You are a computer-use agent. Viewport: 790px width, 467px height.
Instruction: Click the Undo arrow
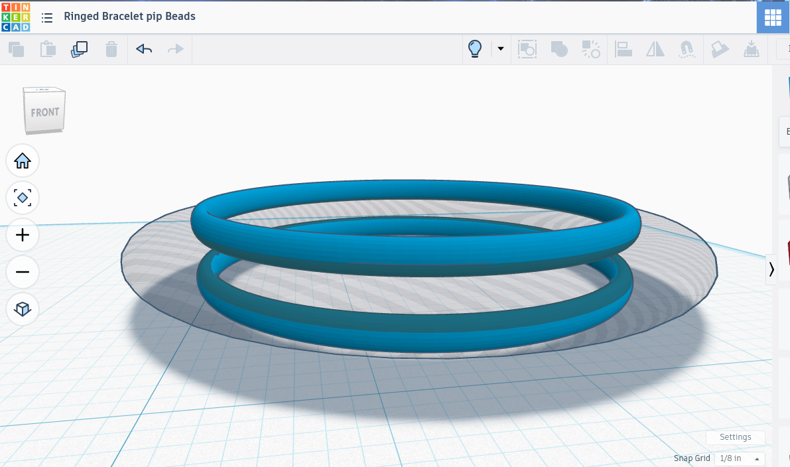143,49
